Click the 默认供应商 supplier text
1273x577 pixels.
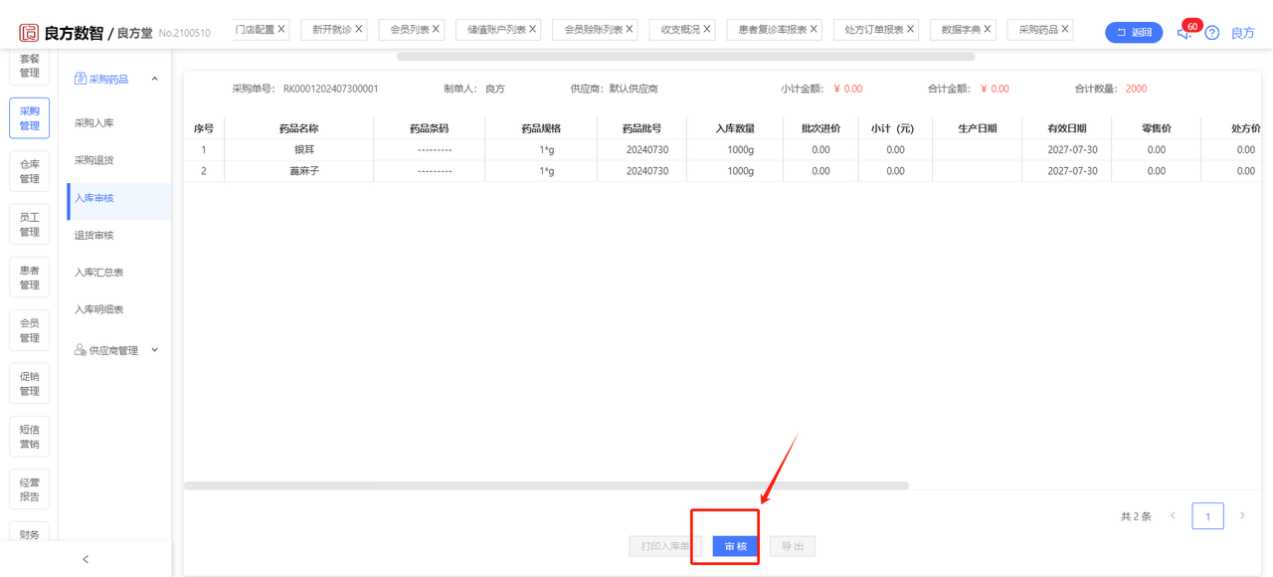point(634,89)
